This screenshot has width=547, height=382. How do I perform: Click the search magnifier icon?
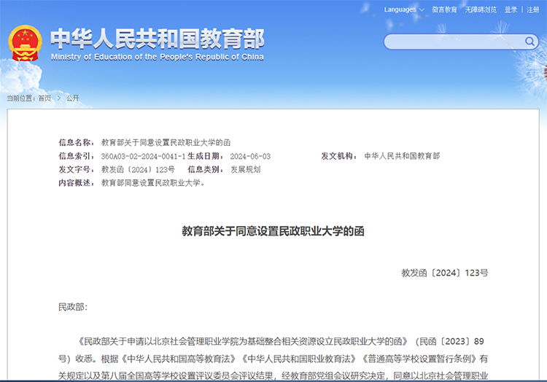tap(530, 42)
